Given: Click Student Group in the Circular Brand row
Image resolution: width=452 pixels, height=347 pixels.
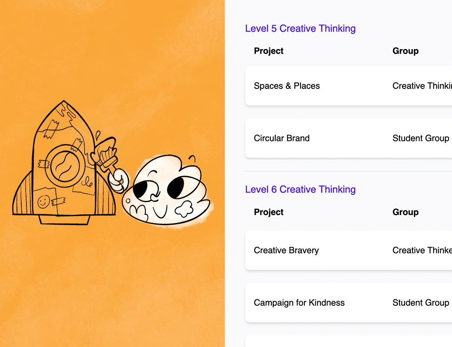Looking at the screenshot, I should pyautogui.click(x=420, y=138).
